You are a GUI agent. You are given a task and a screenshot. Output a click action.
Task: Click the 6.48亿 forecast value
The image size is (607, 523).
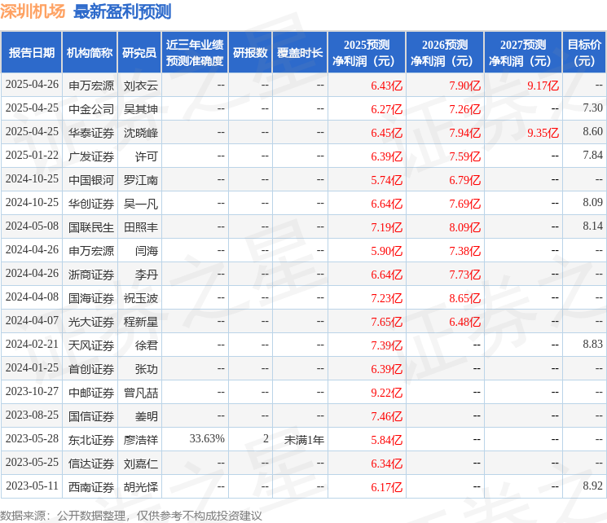[465, 322]
